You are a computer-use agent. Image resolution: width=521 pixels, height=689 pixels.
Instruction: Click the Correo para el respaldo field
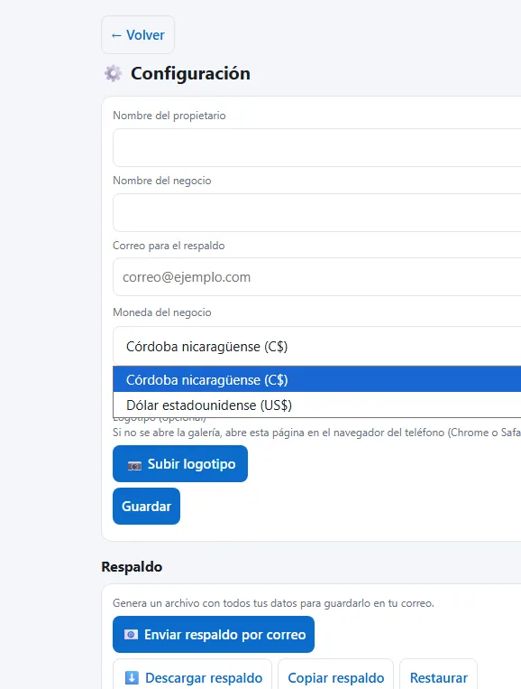point(316,277)
